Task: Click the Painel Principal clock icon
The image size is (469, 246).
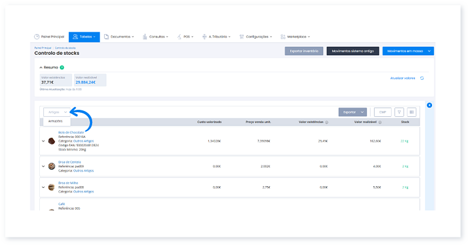Action: click(37, 36)
